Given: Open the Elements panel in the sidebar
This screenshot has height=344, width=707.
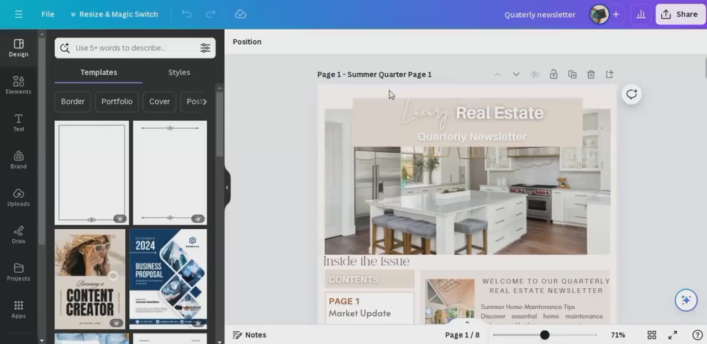Looking at the screenshot, I should coord(18,85).
